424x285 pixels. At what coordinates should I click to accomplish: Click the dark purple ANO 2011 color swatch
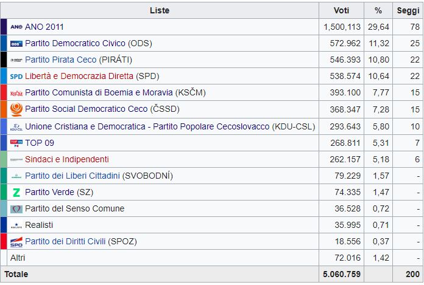click(4, 27)
